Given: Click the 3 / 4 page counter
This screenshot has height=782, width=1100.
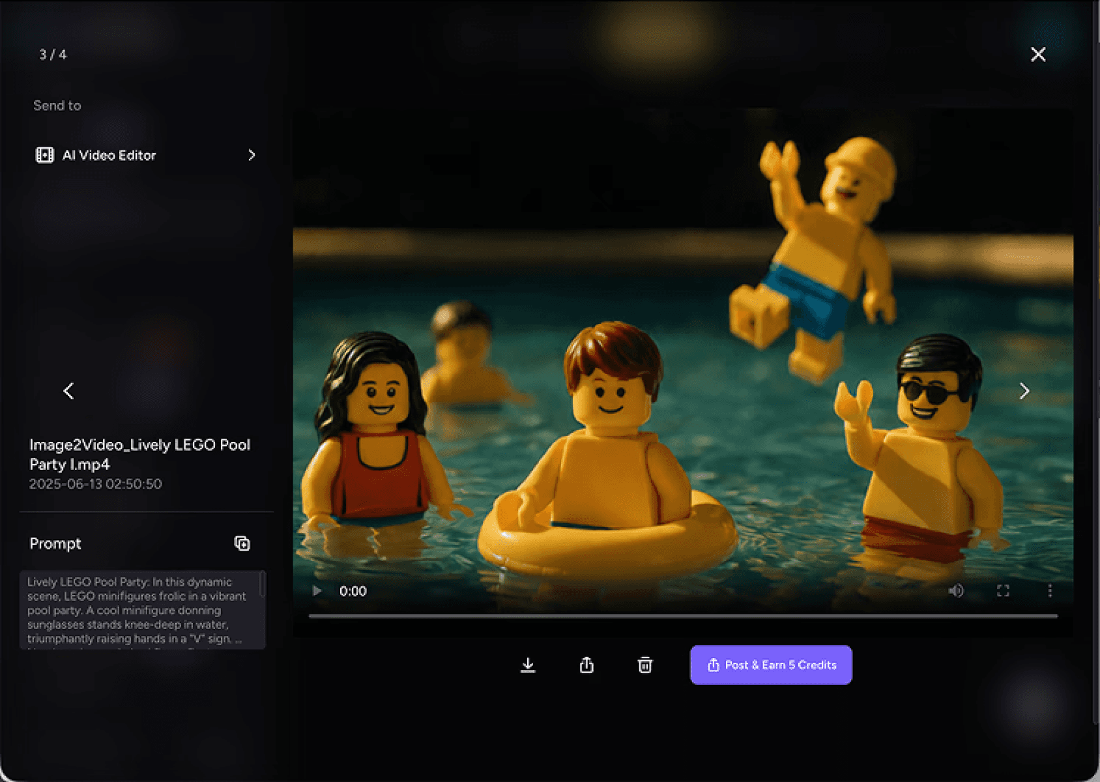Looking at the screenshot, I should tap(53, 55).
